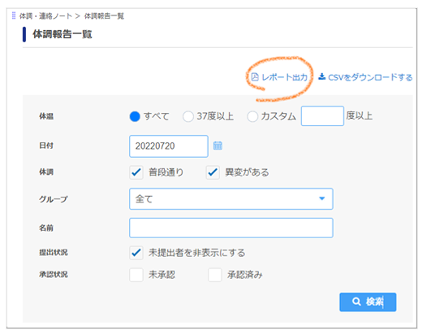
Task: Uncheck the 普段通り checkbox
Action: (136, 172)
